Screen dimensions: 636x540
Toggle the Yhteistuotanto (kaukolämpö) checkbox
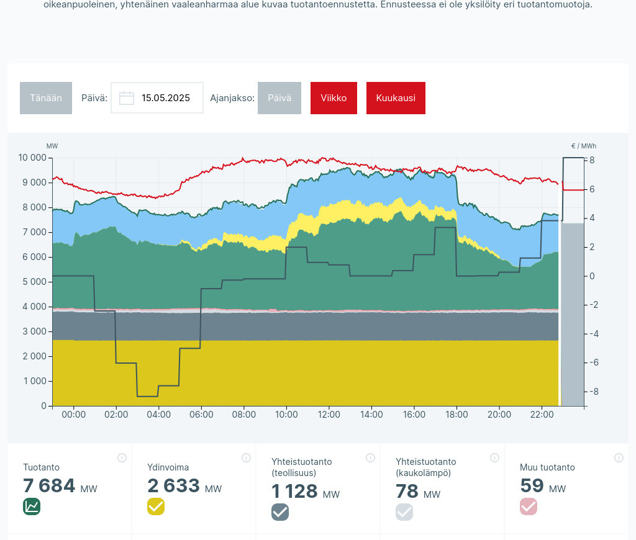coord(404,512)
